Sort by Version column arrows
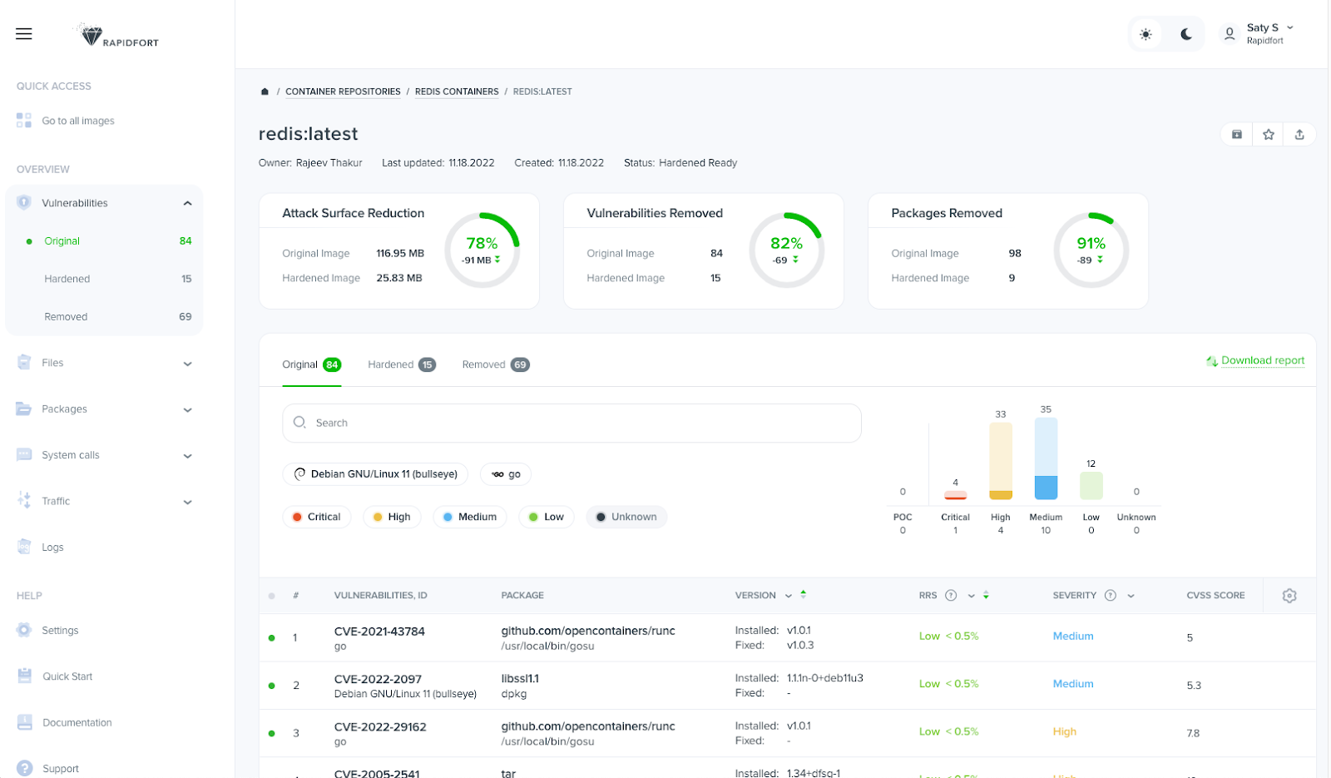The height and width of the screenshot is (778, 1331). pyautogui.click(x=804, y=594)
